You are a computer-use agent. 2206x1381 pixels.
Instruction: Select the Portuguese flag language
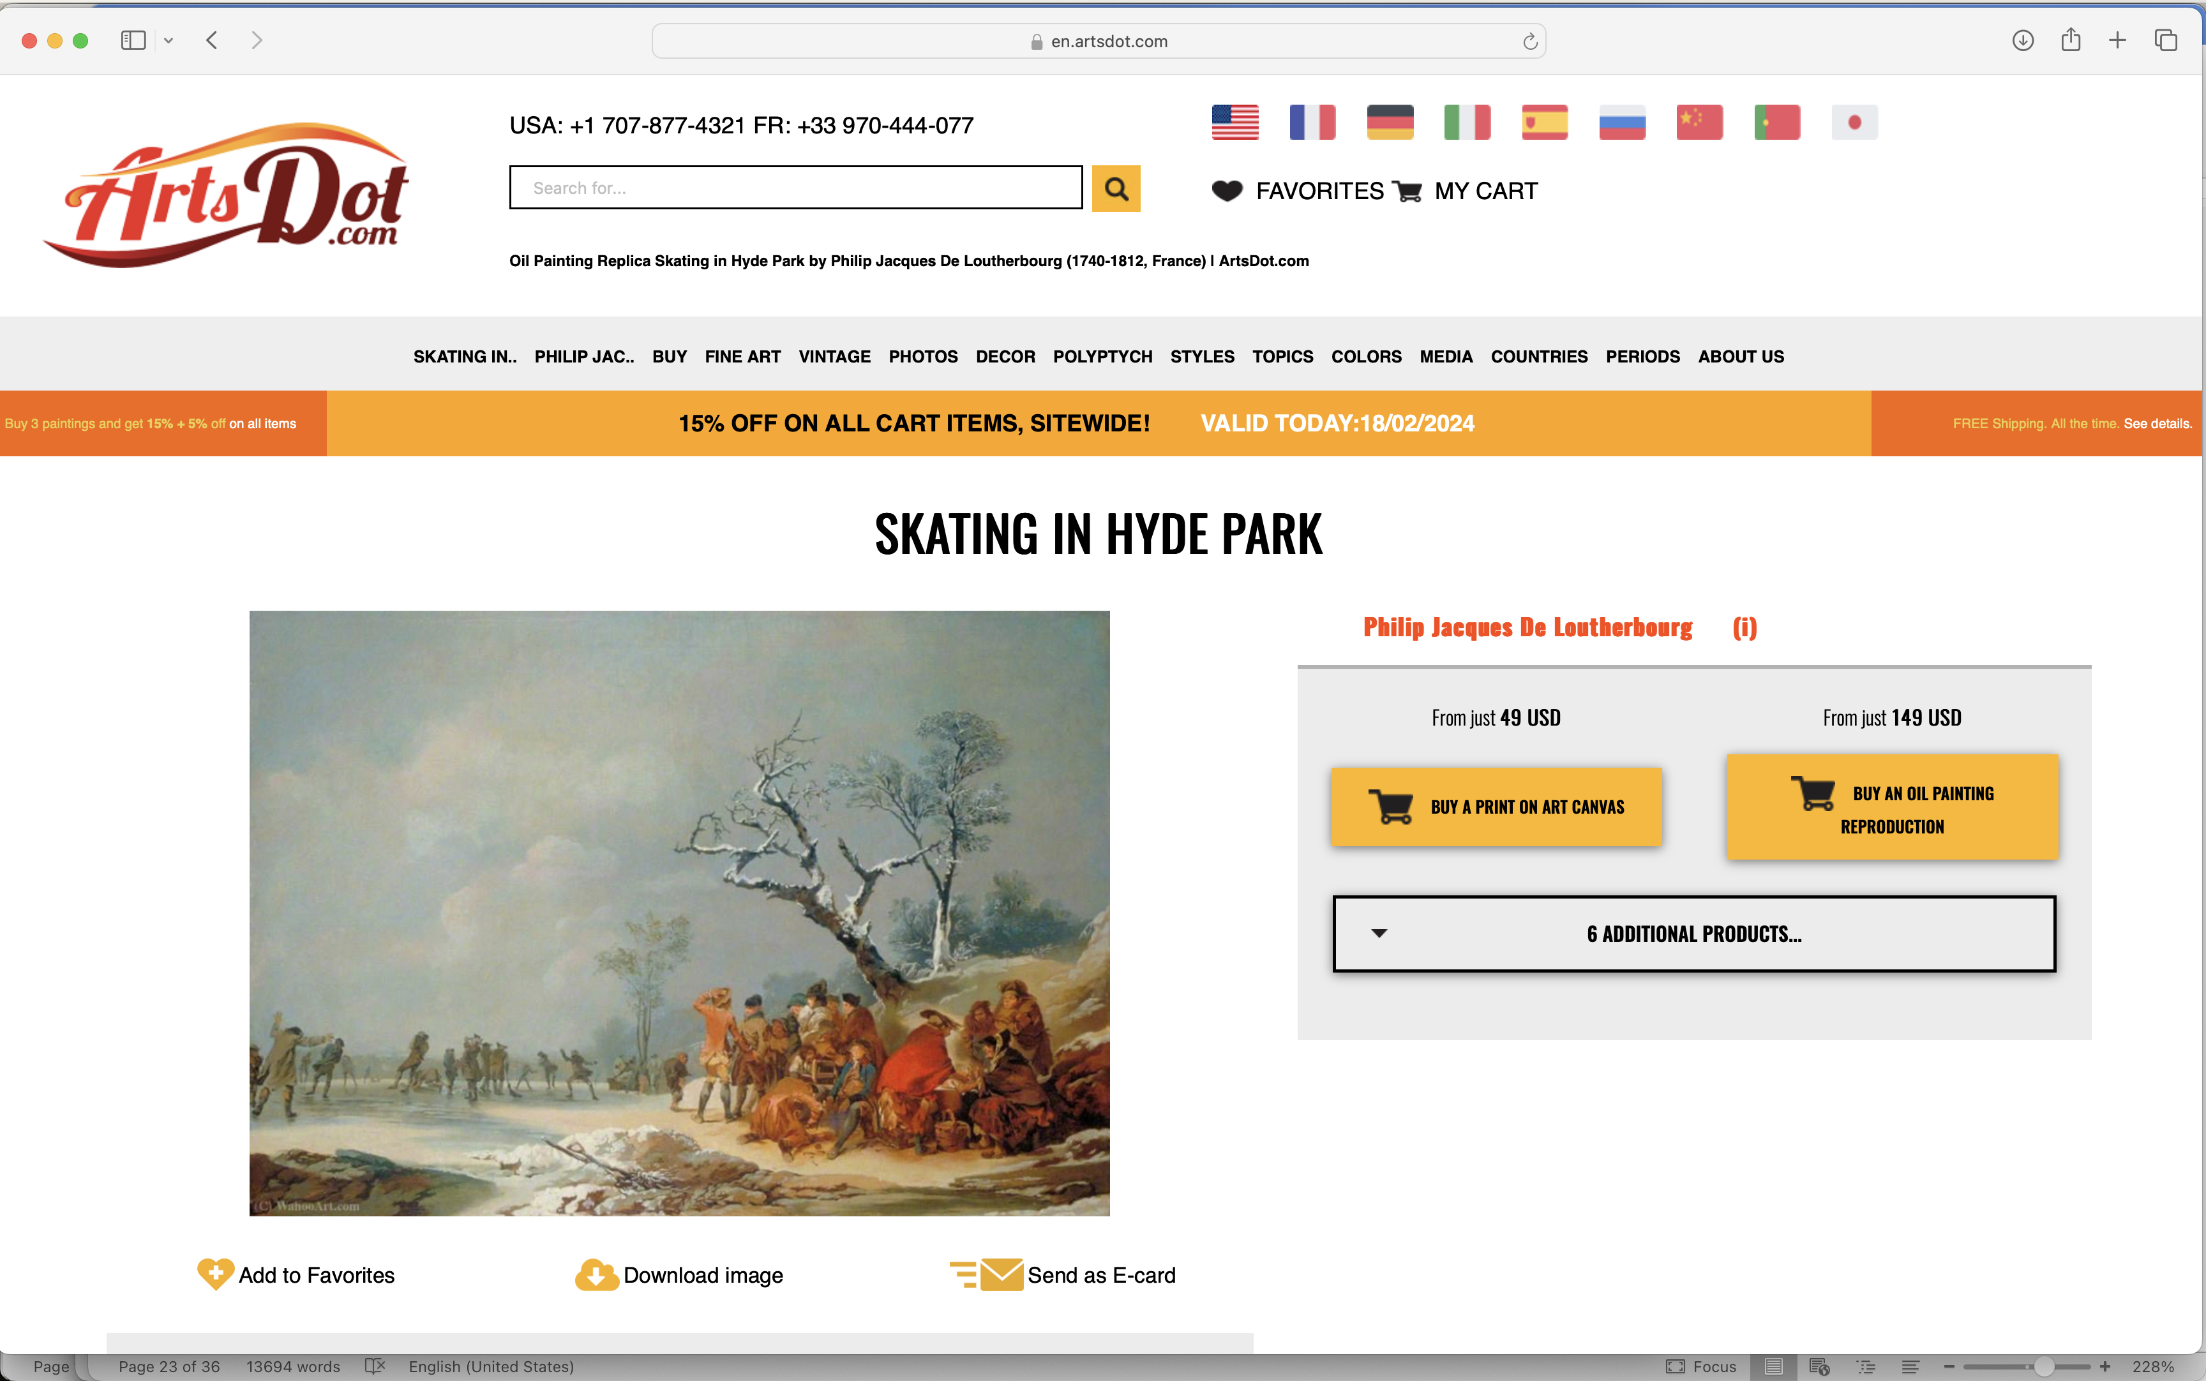click(x=1778, y=123)
